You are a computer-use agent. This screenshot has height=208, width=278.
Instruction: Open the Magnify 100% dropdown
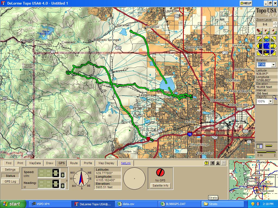click(x=270, y=101)
